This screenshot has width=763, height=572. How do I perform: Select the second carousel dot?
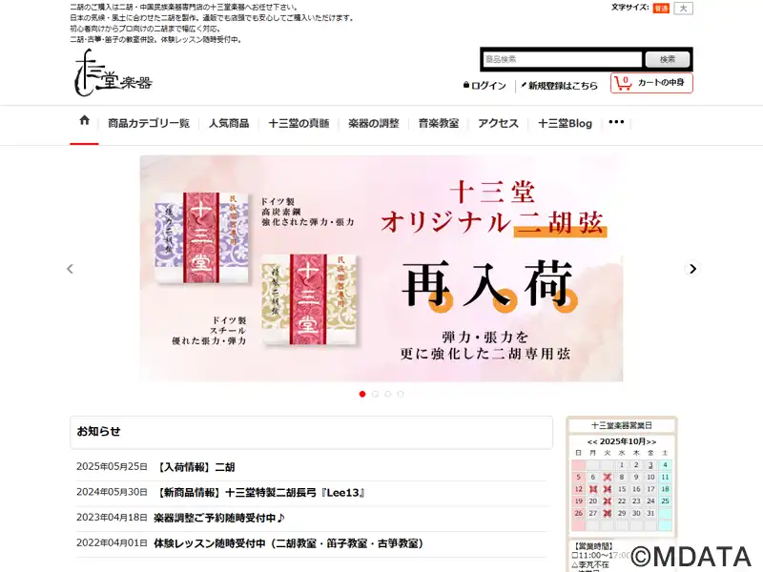coord(375,394)
